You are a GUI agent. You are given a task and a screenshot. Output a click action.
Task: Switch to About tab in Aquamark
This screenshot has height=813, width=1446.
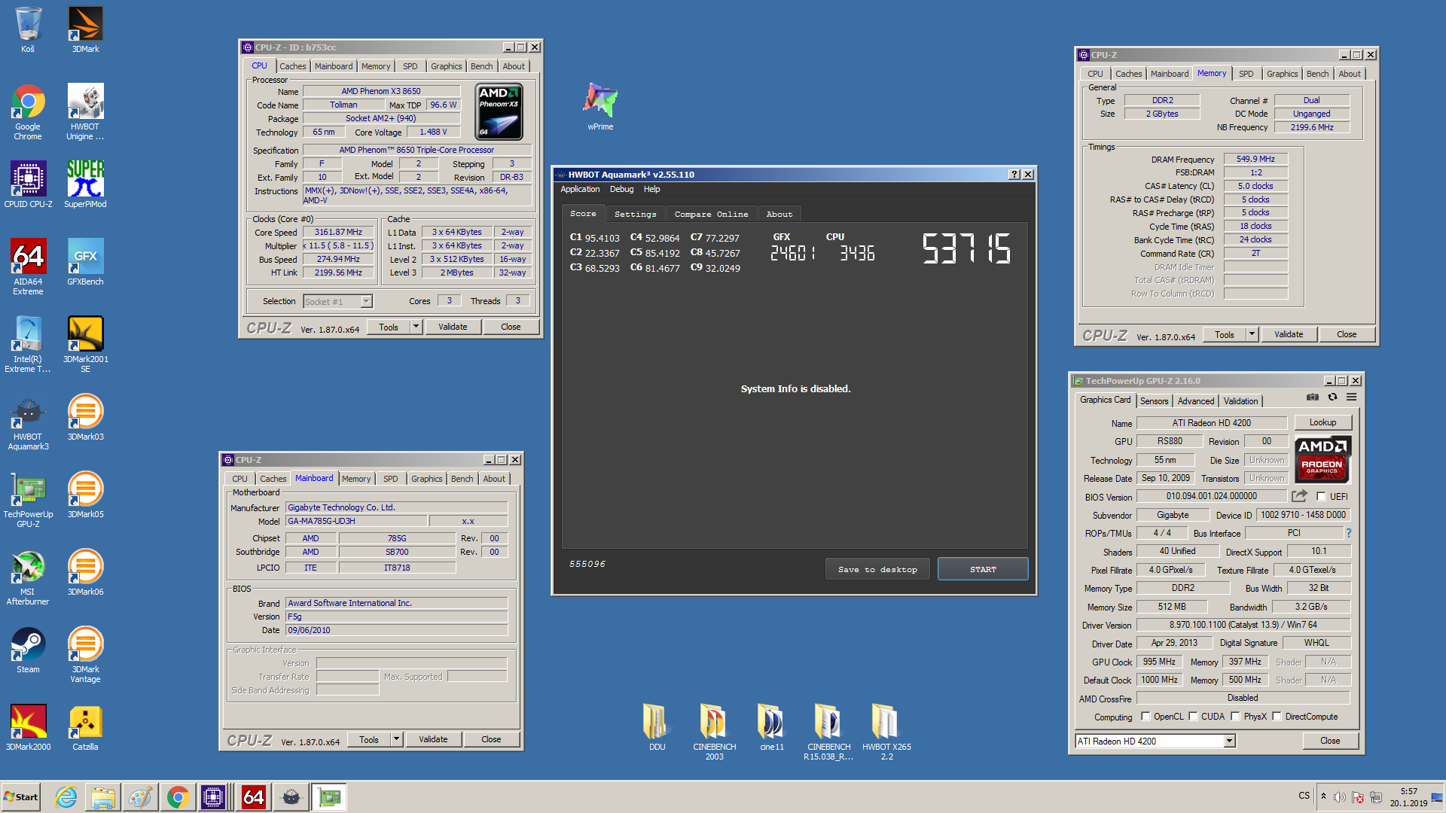pos(779,215)
